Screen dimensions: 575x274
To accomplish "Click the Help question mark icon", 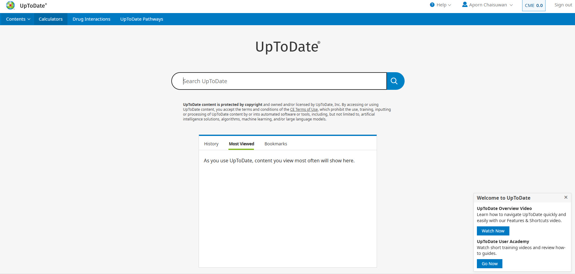I will 432,5.
